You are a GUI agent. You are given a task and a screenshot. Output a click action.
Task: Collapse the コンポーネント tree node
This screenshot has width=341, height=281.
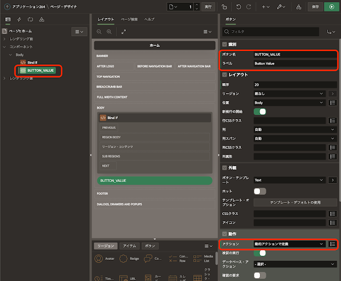click(x=4, y=47)
